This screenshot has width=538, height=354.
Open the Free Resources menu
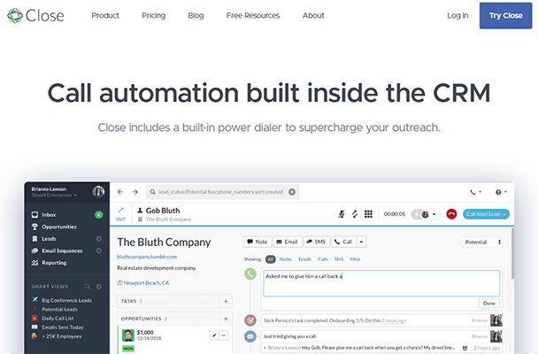[x=252, y=15]
